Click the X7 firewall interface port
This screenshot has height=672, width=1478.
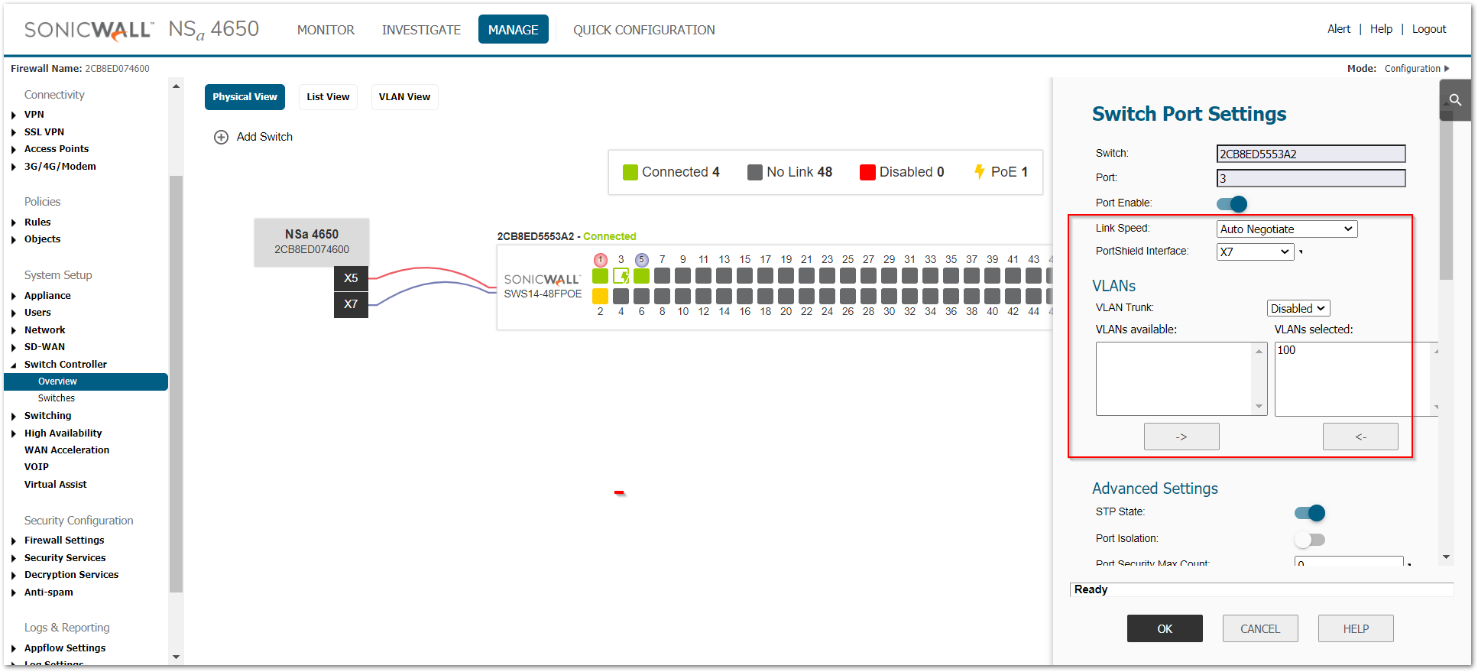point(351,304)
